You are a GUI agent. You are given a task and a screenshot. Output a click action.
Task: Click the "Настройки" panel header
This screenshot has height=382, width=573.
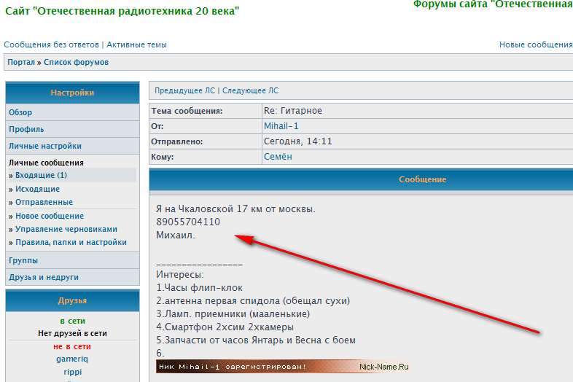tap(72, 93)
